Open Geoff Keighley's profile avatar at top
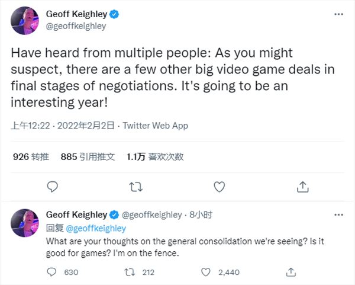 pyautogui.click(x=25, y=21)
